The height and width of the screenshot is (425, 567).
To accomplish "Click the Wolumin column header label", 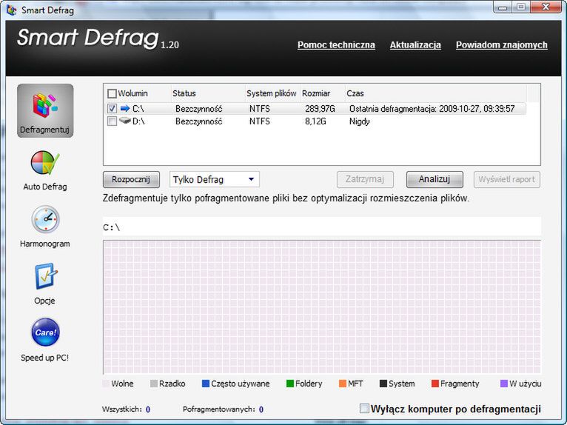I will (132, 93).
